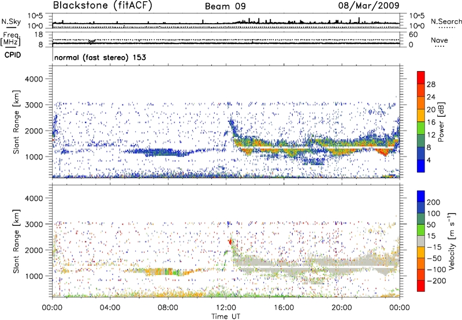The width and height of the screenshot is (462, 320).
Task: Click the "4000" tick on velocity panel
Action: point(34,198)
